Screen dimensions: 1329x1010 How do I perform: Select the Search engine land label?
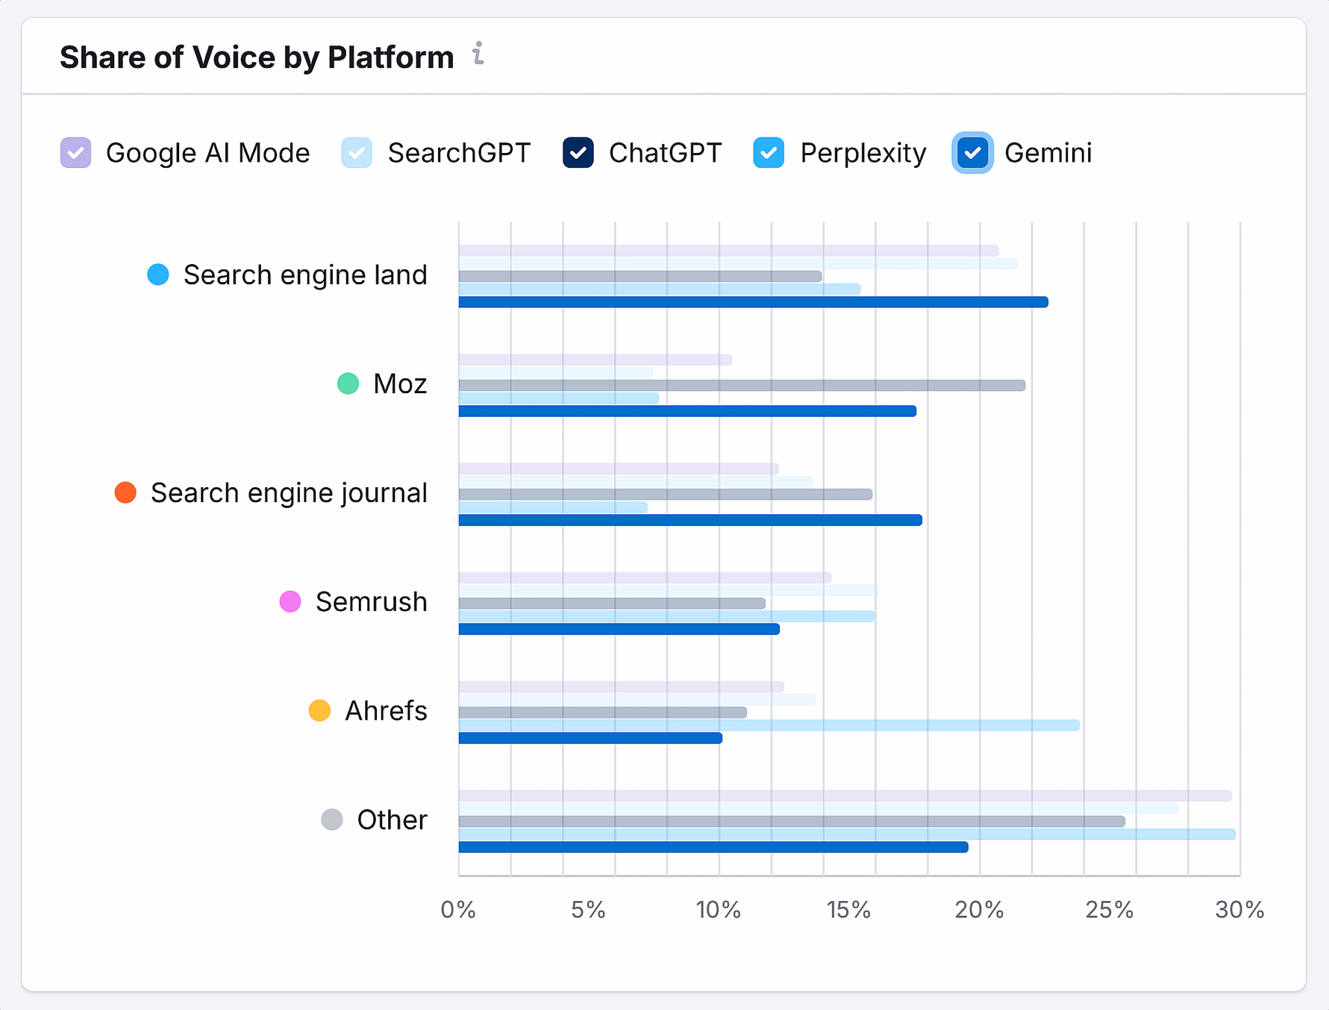point(305,274)
